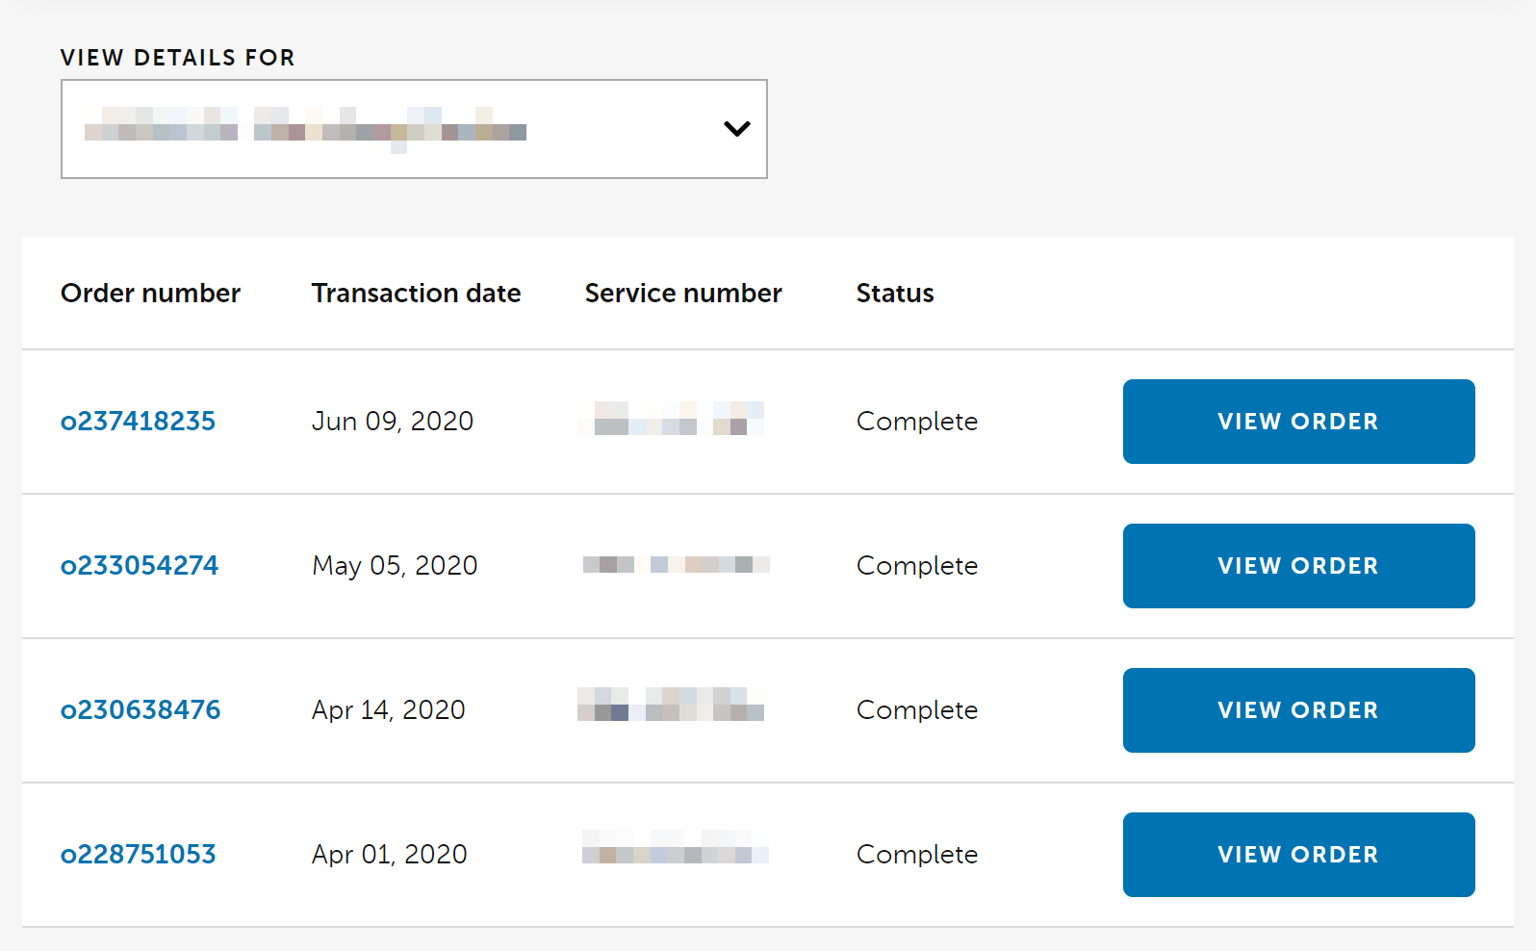Click the o233054274 order number link
The height and width of the screenshot is (951, 1536).
coord(140,565)
